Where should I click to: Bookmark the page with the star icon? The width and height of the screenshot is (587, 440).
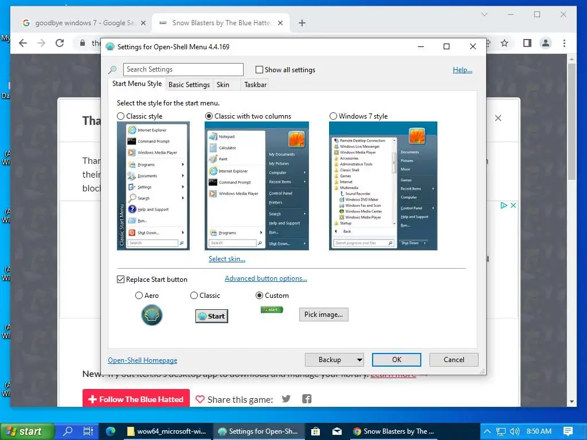click(x=504, y=43)
